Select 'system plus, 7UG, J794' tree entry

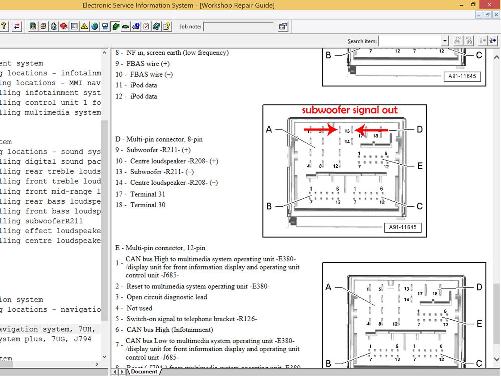pos(46,339)
